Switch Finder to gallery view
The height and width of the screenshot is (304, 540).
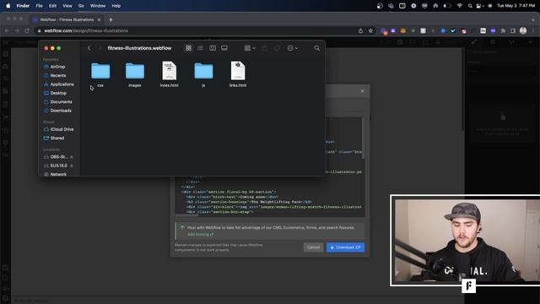coord(224,48)
